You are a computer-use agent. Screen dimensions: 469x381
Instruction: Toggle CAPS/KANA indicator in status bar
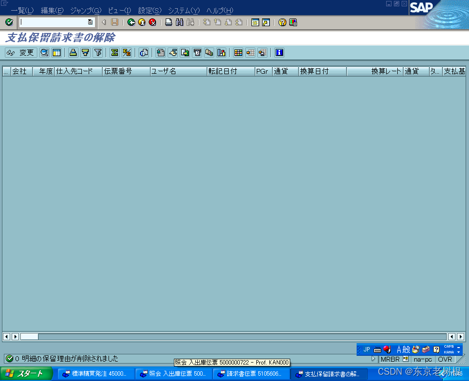click(448, 349)
